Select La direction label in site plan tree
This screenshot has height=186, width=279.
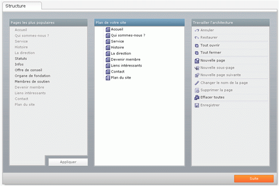click(x=121, y=53)
